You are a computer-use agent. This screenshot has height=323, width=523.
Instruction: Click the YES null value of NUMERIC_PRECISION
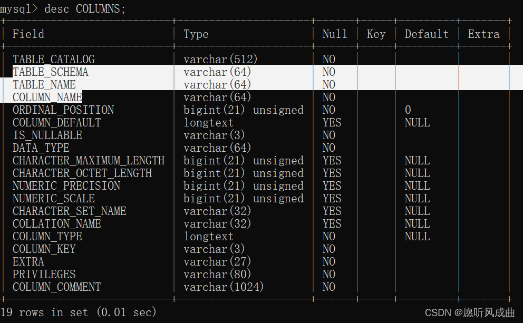332,185
